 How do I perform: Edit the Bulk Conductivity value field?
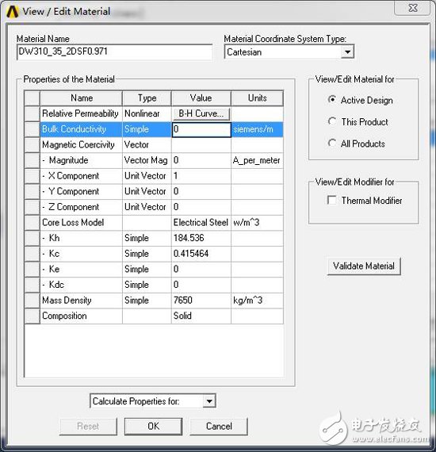(x=201, y=129)
